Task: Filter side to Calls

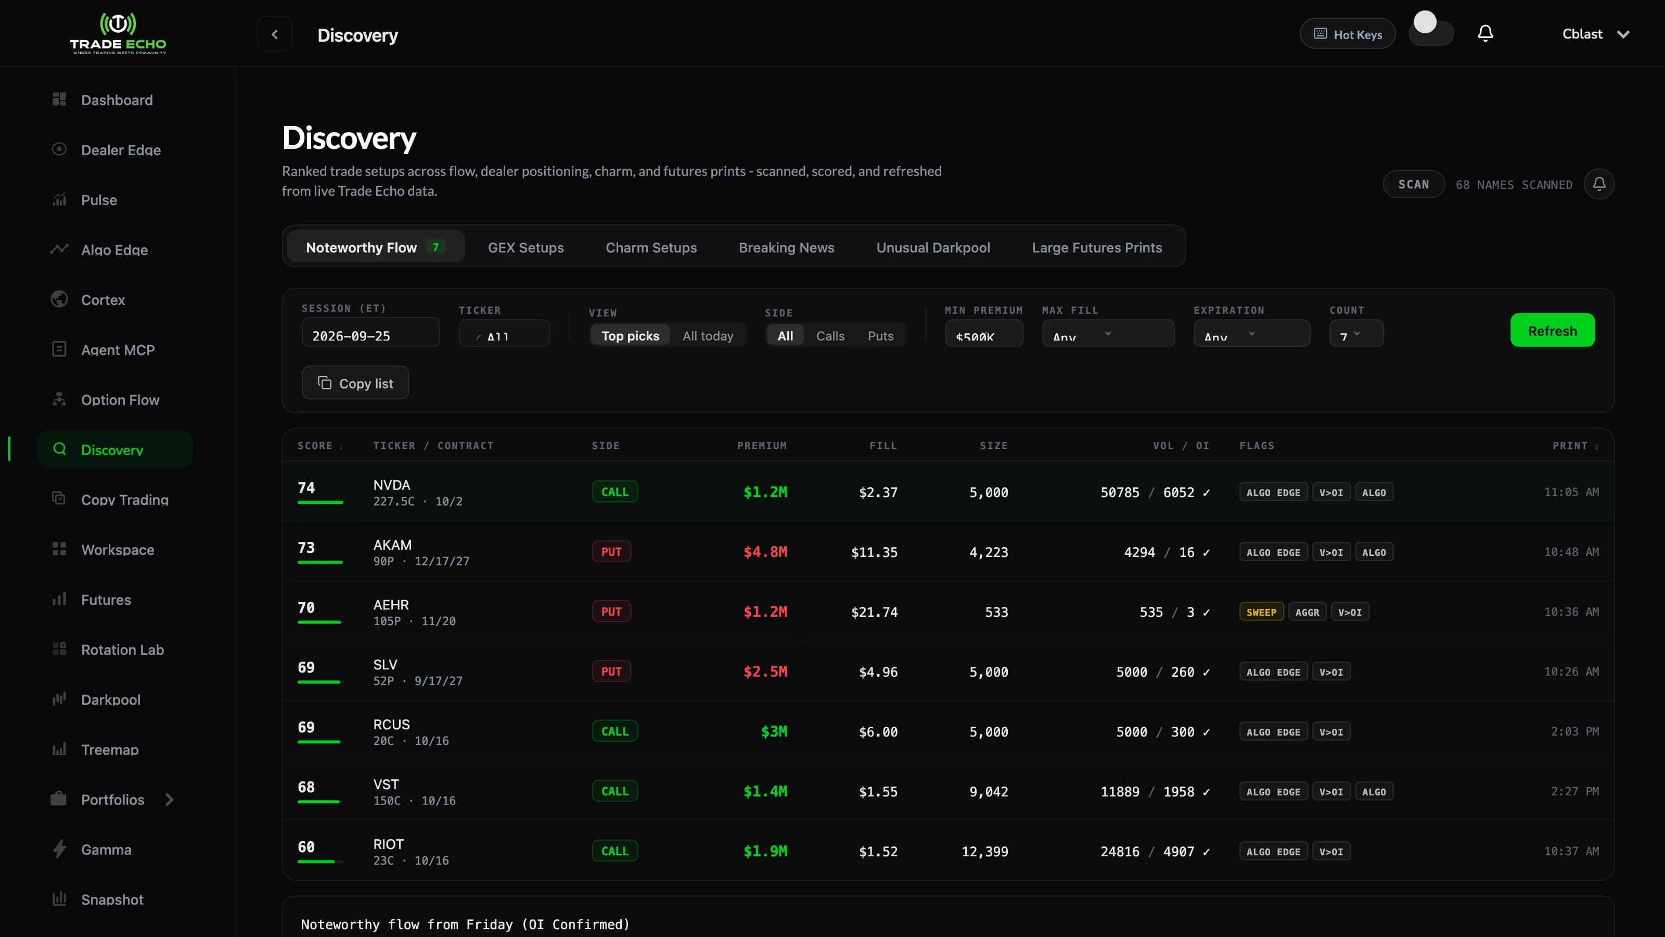Action: pos(830,336)
